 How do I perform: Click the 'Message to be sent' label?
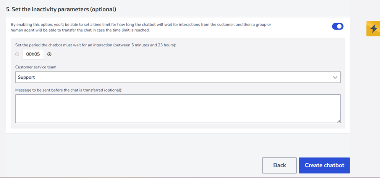coord(69,90)
